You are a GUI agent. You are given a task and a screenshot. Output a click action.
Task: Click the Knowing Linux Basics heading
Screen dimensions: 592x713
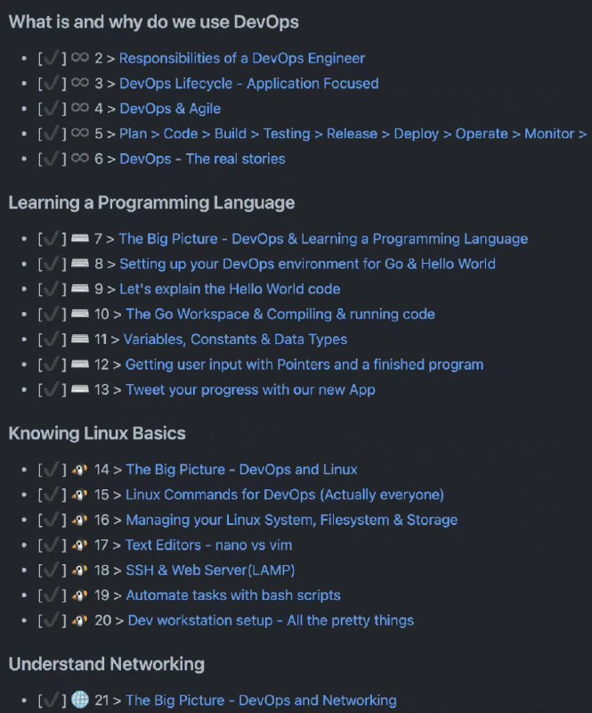coord(97,434)
